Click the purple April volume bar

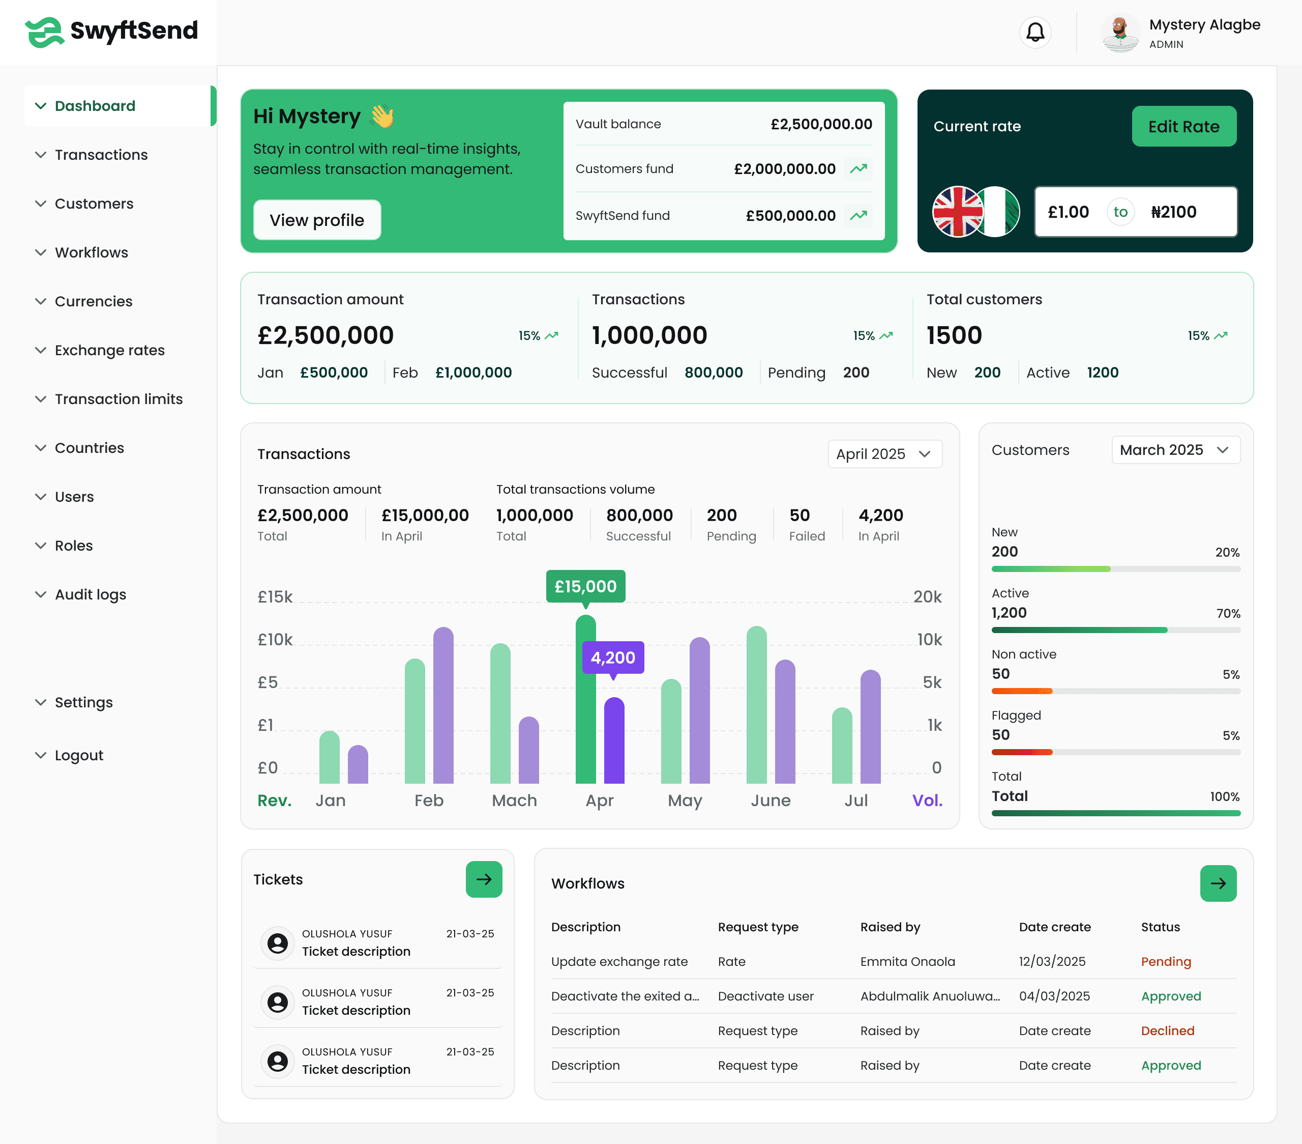tap(614, 740)
